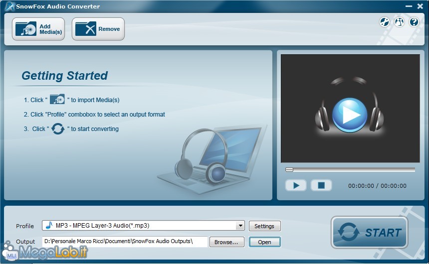This screenshot has height=264, width=429.
Task: Click the preview seek slider handle
Action: coord(289,170)
